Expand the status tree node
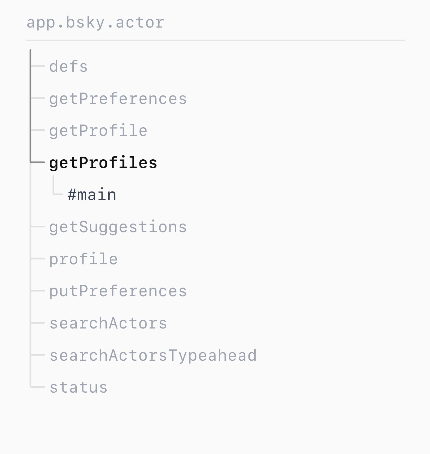 pos(79,387)
